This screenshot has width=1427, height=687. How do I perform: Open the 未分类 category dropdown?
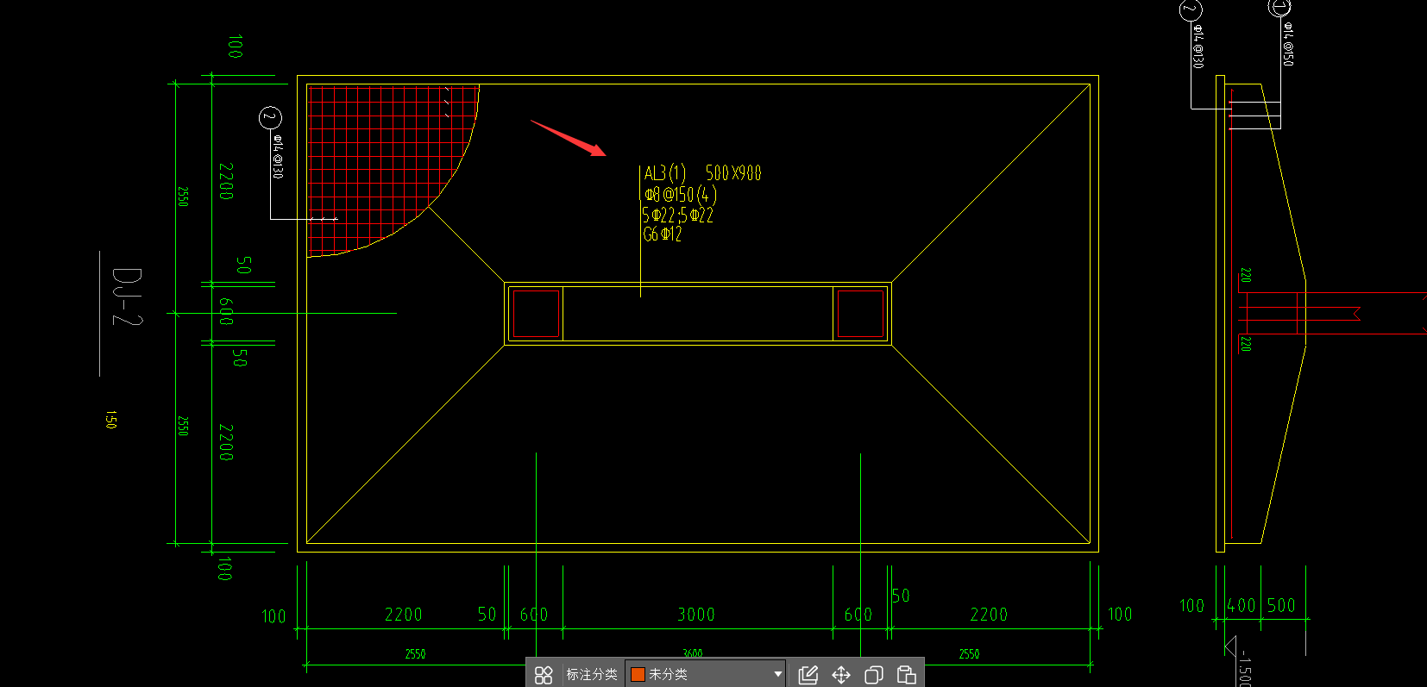click(706, 674)
